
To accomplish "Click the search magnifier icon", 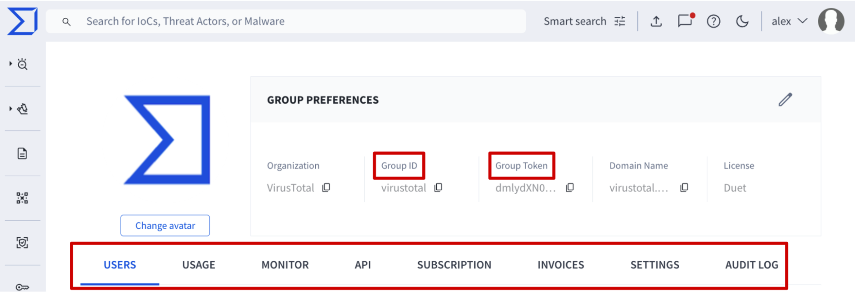I will coord(66,21).
